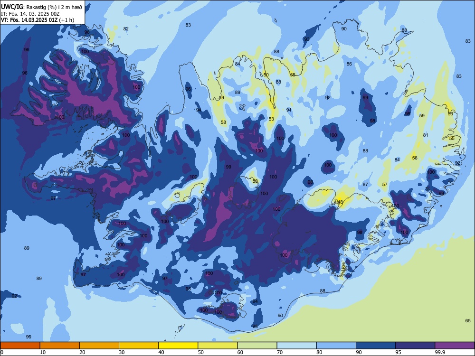Click the humidity value '48' on the map
This screenshot has width=475, height=356.
340,202
